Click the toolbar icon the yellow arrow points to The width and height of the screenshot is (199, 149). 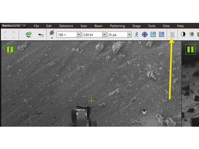click(172, 35)
